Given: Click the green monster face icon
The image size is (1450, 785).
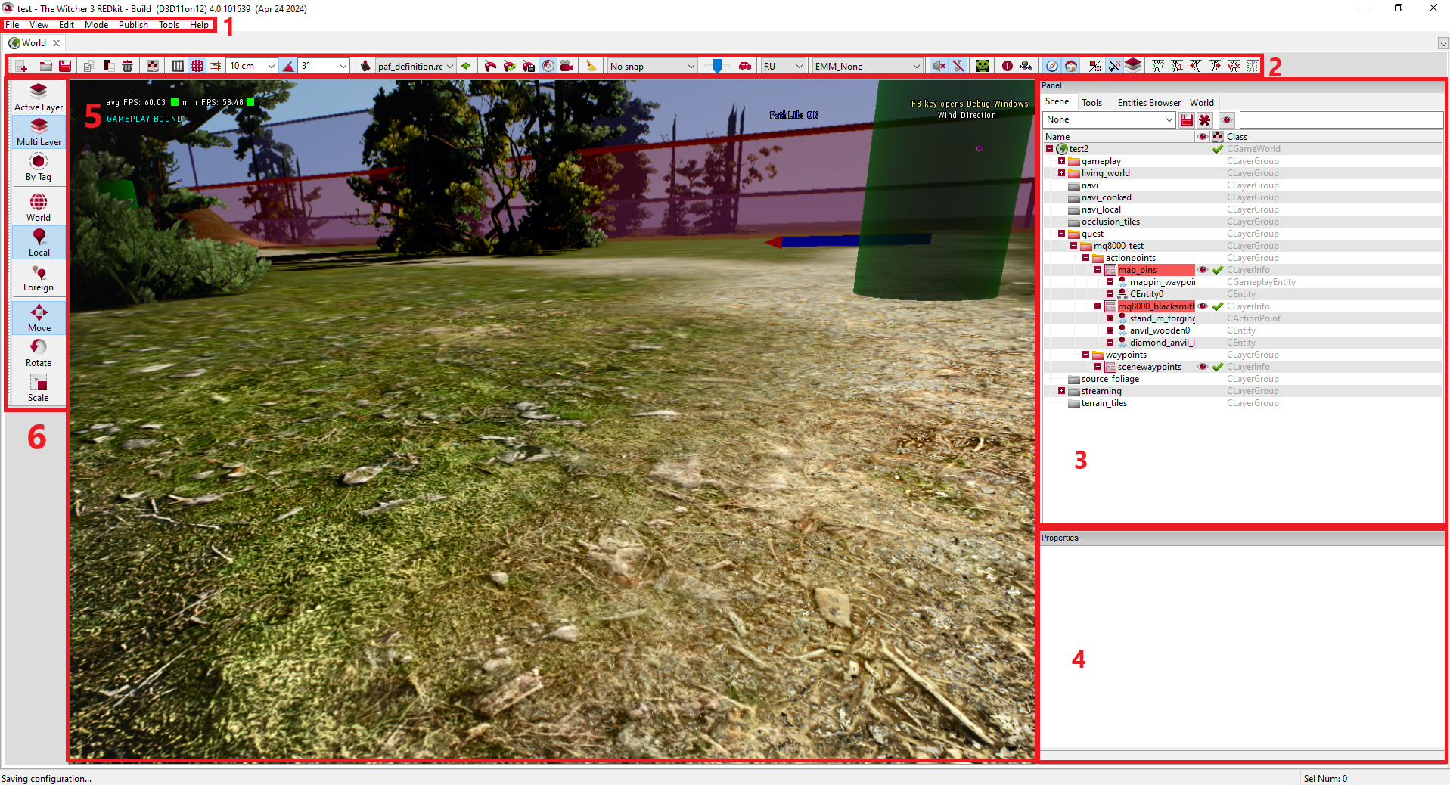Looking at the screenshot, I should pyautogui.click(x=982, y=66).
